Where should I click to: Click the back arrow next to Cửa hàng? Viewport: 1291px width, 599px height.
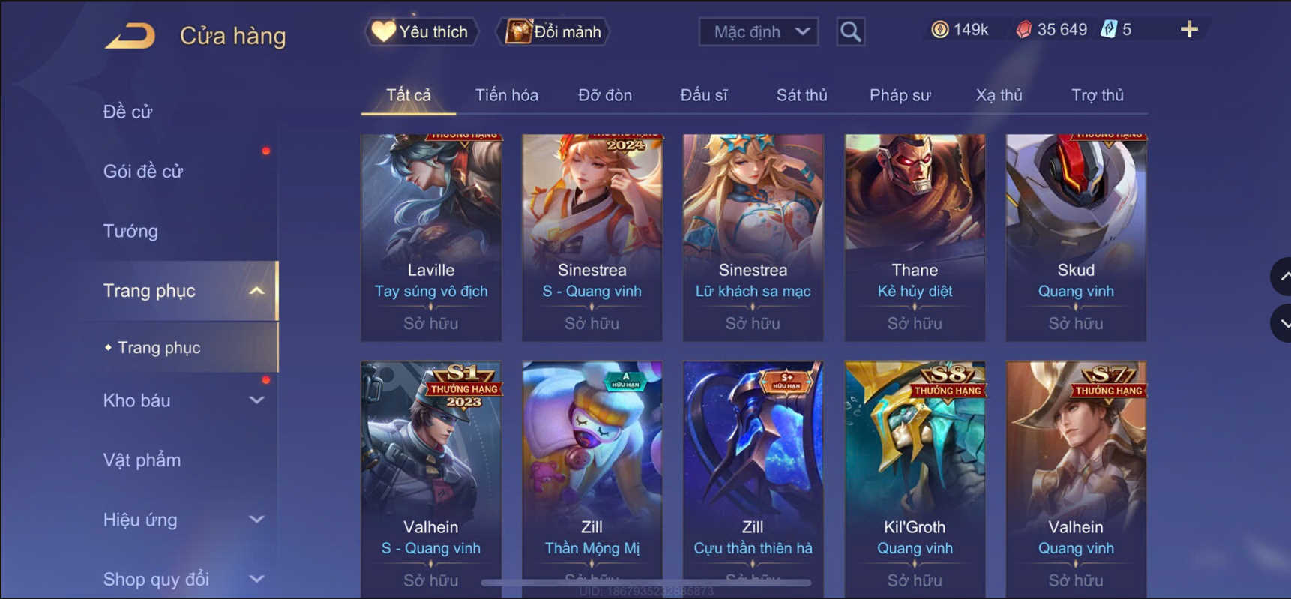coord(130,35)
